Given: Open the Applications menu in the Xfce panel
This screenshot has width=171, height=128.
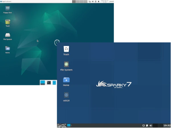Looking at the screenshot, I should pyautogui.click(x=6, y=1).
